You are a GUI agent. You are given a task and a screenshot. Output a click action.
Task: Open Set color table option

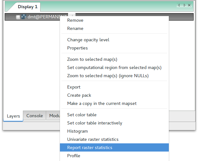point(114,115)
